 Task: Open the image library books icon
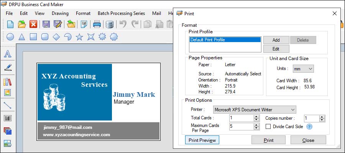[8, 82]
